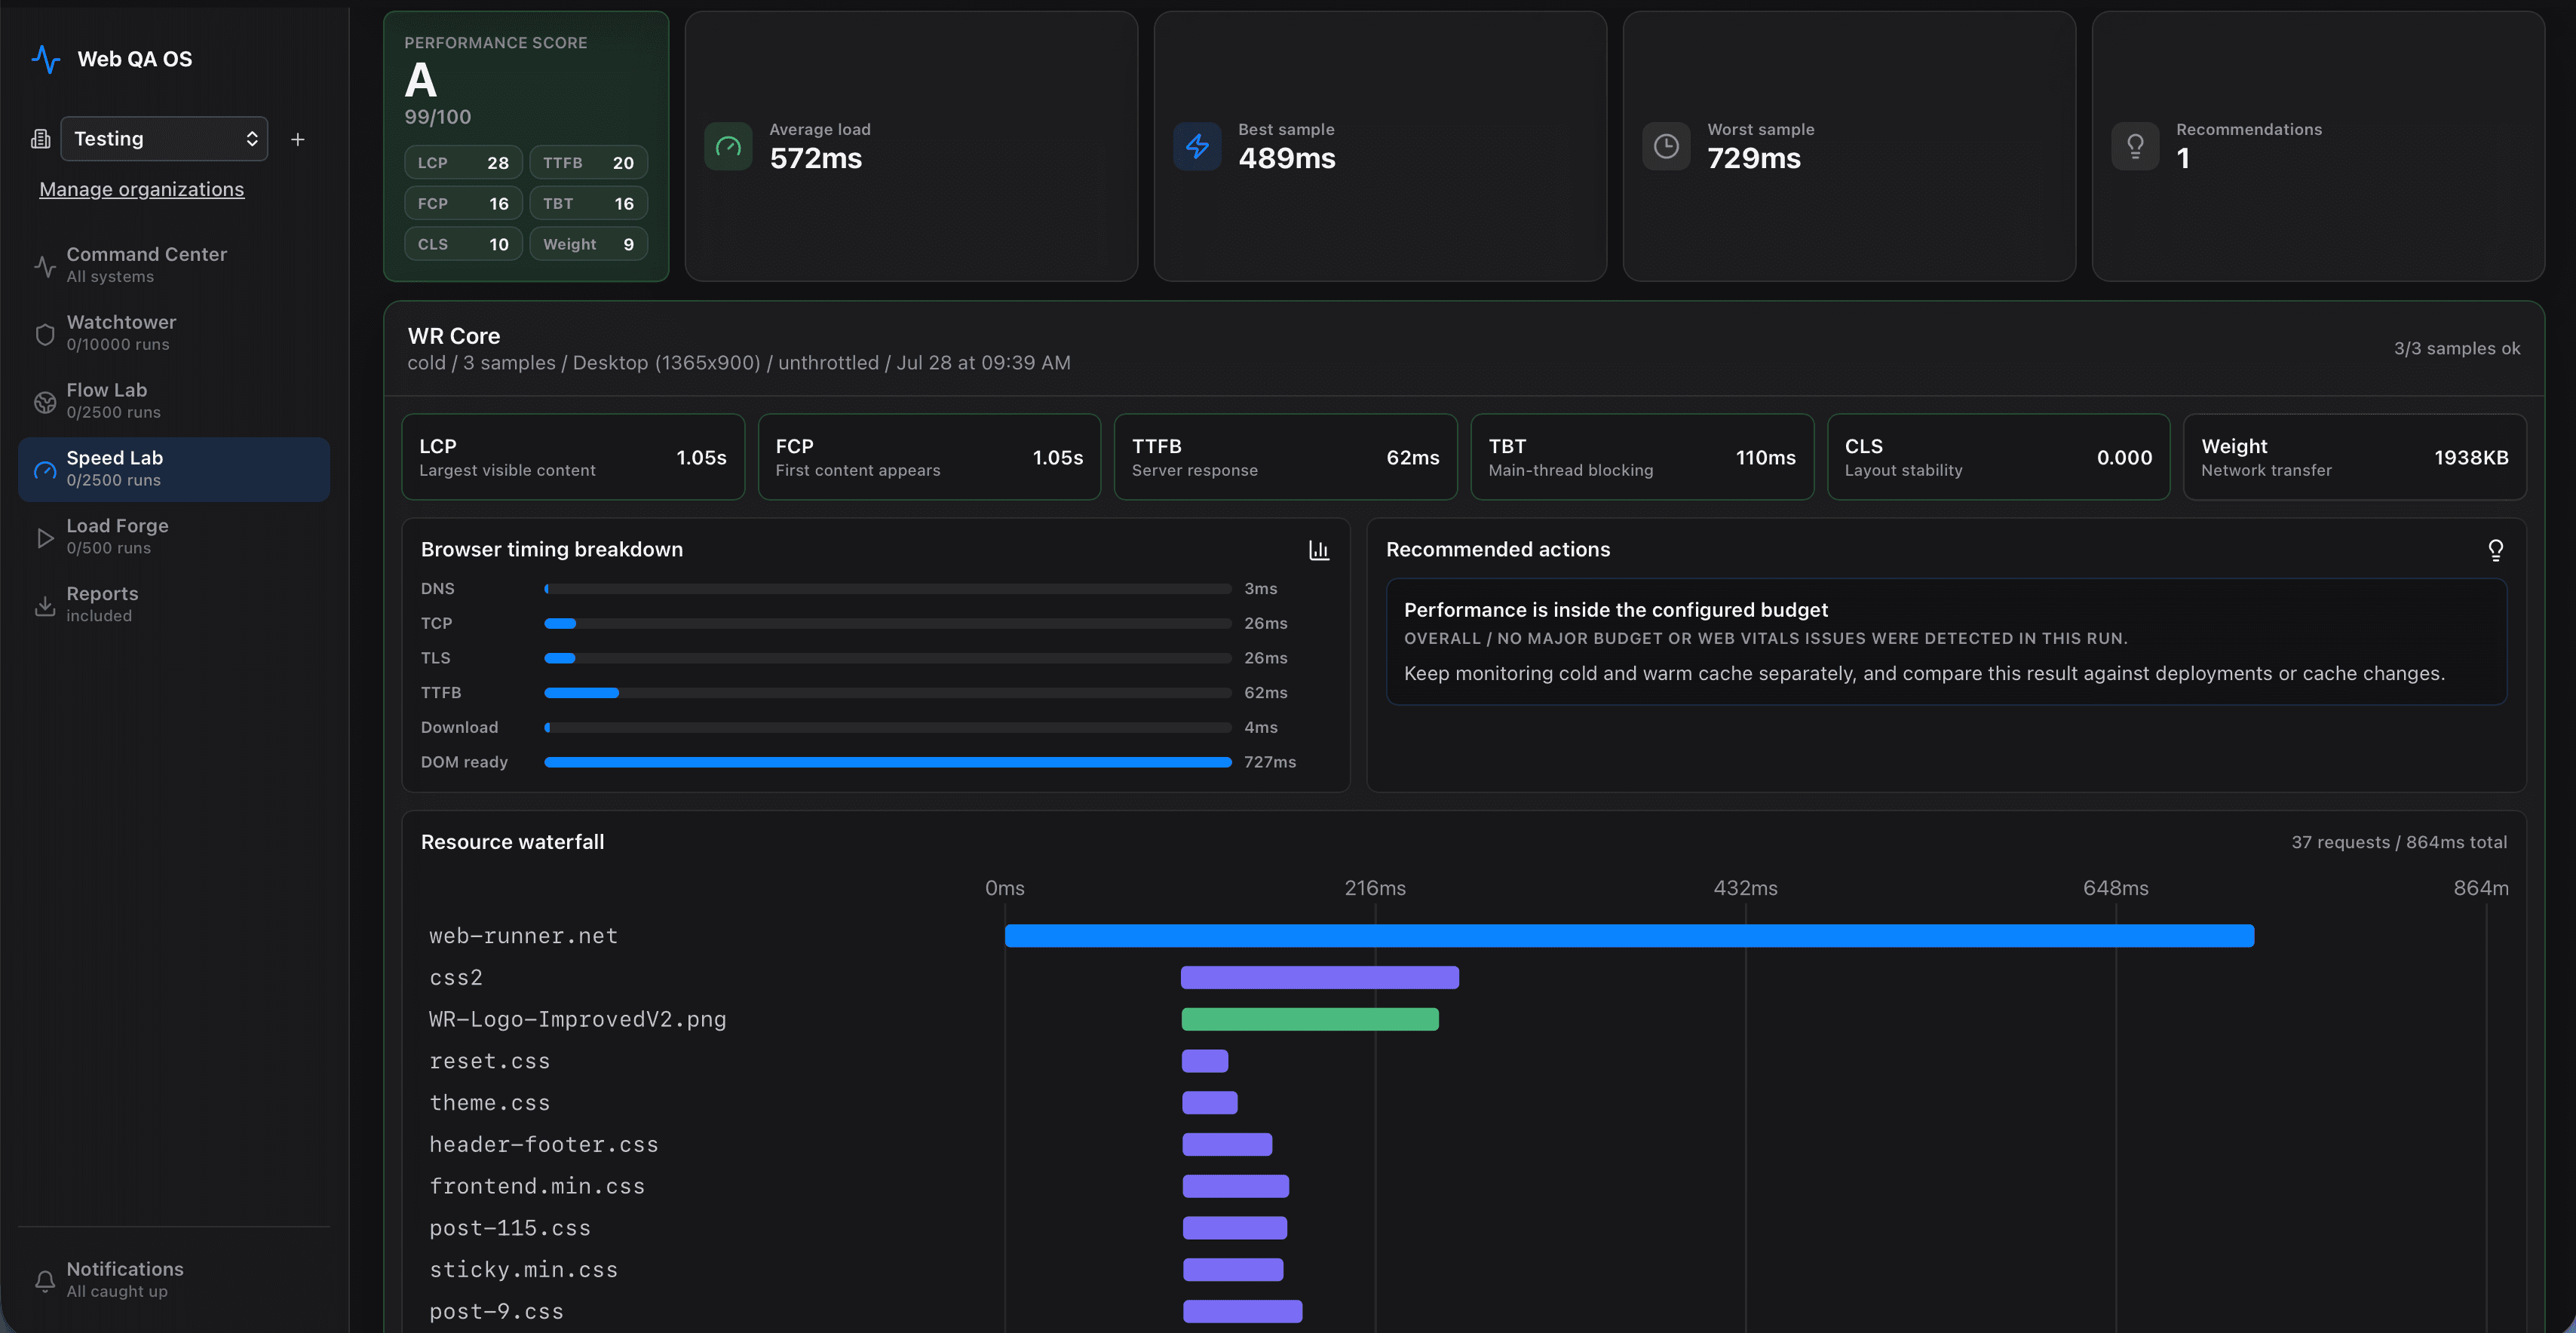2576x1333 pixels.
Task: Click the CLS 0.000 Layout stability card
Action: pos(1998,457)
